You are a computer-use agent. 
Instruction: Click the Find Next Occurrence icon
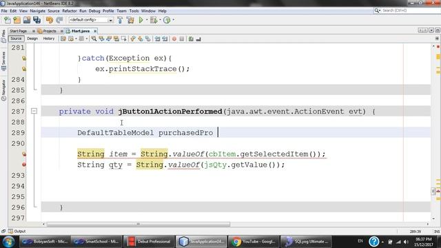tap(109, 39)
